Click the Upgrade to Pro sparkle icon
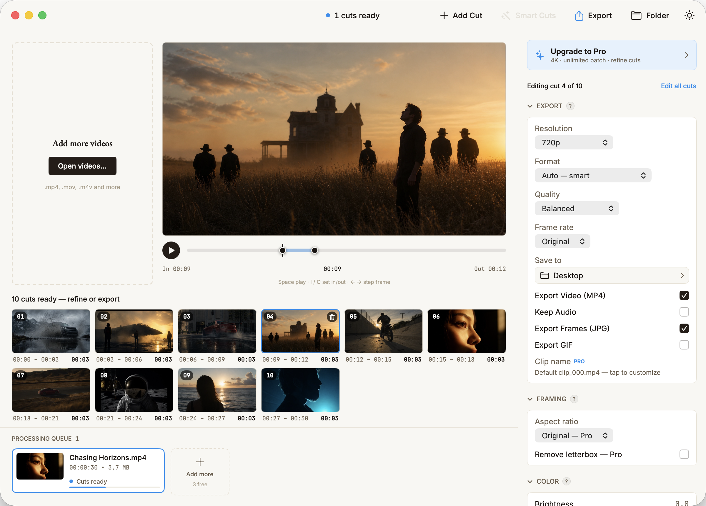706x506 pixels. point(540,55)
